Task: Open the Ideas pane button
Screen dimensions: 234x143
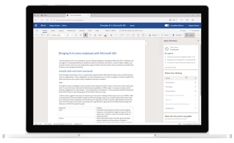Action: pyautogui.click(x=190, y=35)
